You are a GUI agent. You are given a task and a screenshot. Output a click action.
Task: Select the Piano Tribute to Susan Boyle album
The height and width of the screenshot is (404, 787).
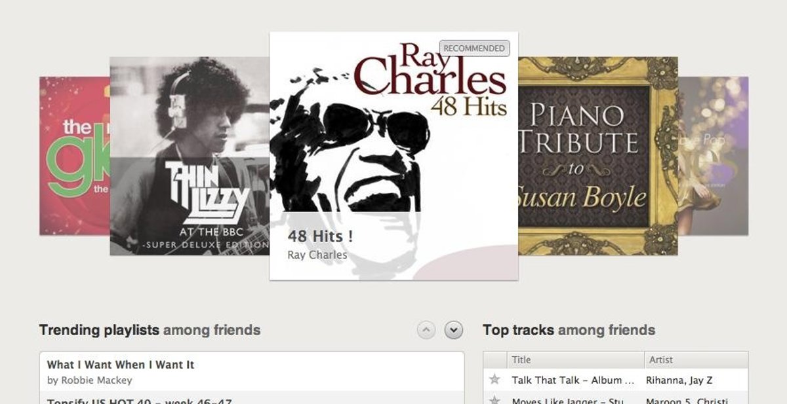point(597,156)
